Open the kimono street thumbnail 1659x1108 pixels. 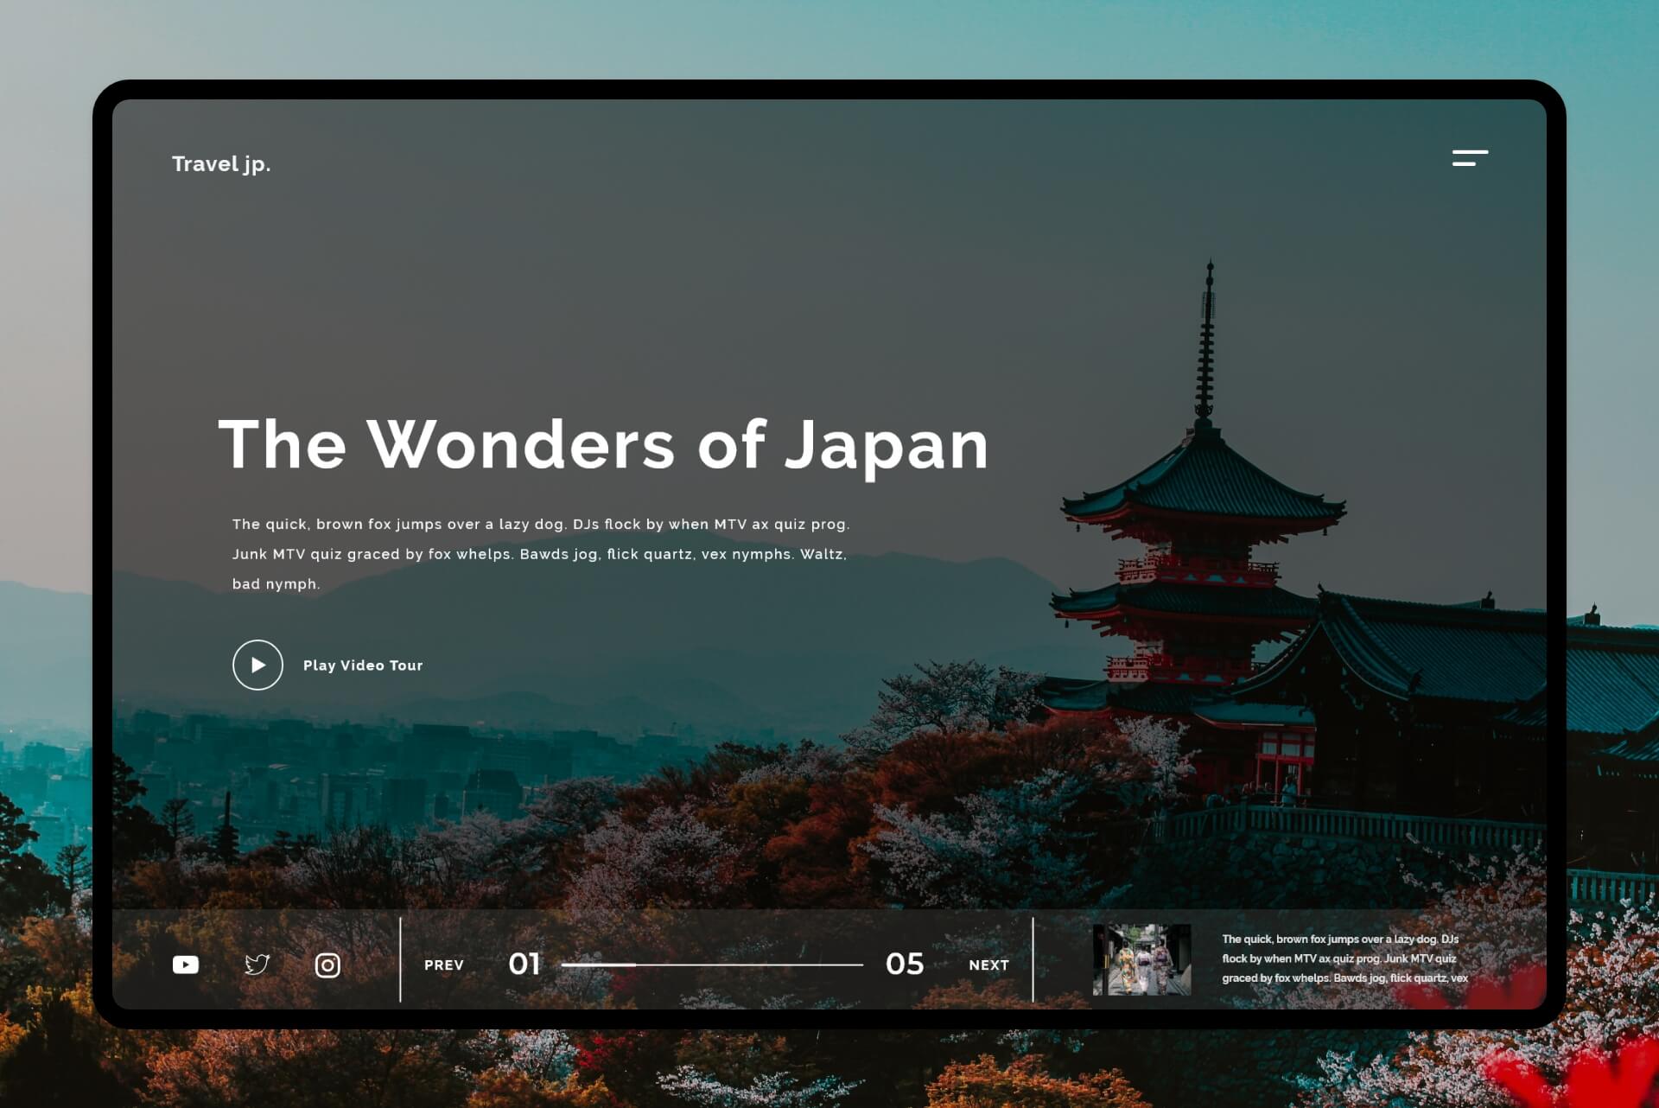(1141, 959)
